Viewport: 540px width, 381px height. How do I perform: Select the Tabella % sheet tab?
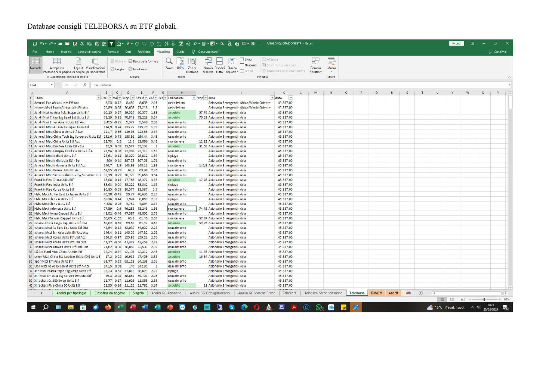click(290, 293)
